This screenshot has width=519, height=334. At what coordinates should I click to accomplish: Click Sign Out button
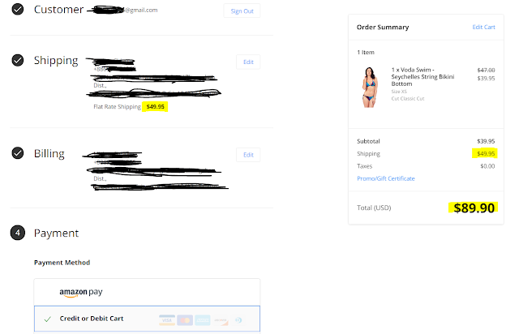pos(242,11)
